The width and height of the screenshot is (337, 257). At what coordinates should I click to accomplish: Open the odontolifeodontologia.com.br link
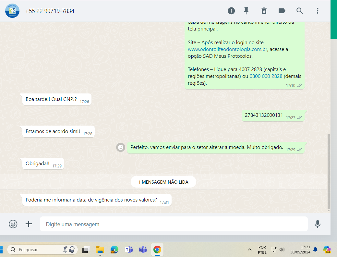tap(227, 49)
